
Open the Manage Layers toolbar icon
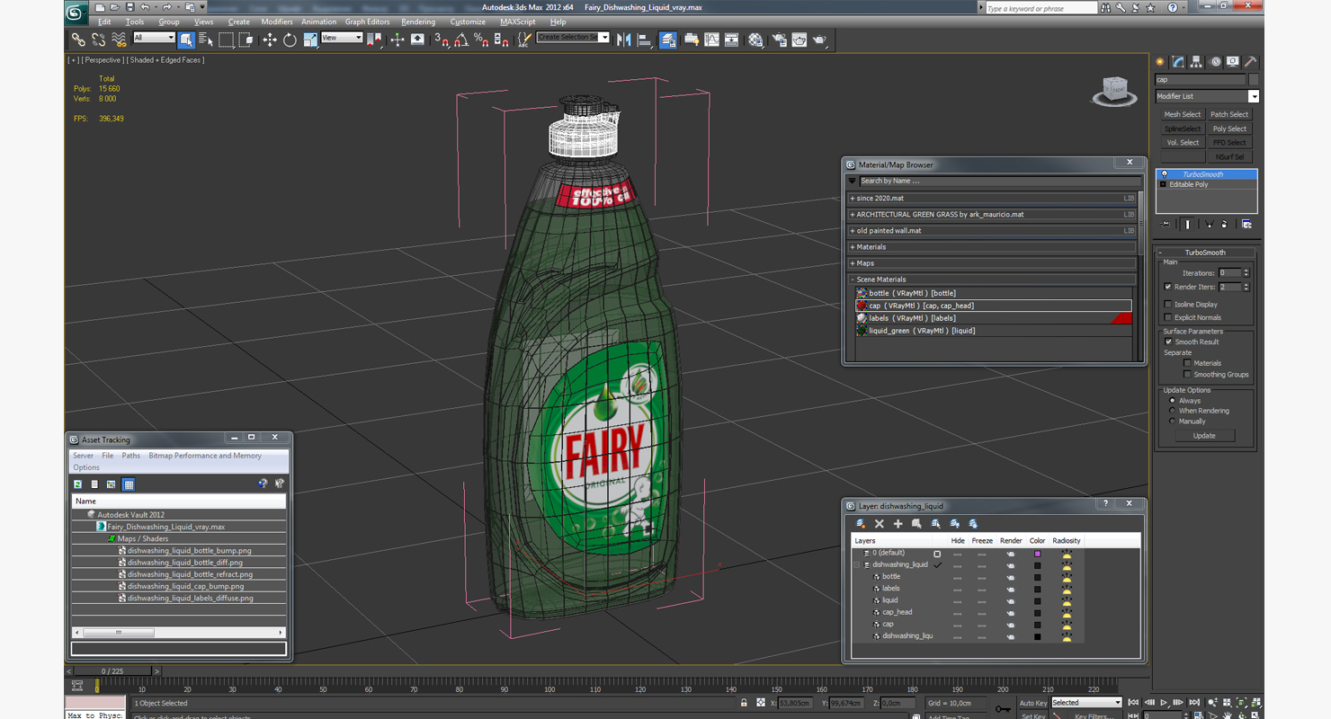(x=668, y=40)
